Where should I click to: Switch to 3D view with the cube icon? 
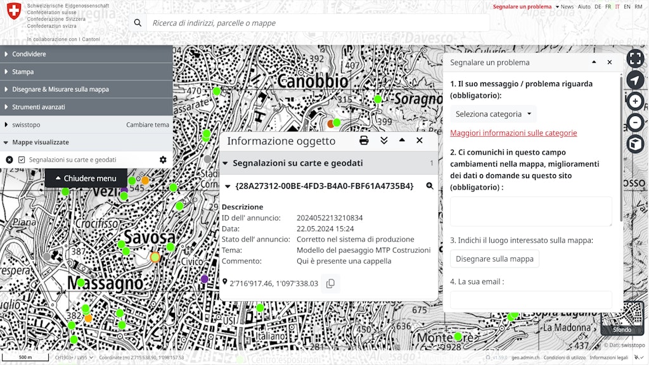click(x=635, y=144)
